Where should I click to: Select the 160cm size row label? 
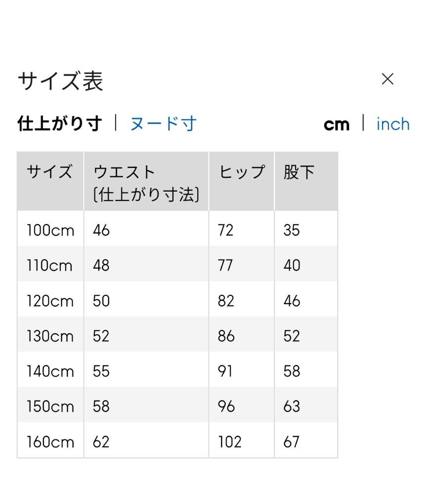point(50,442)
